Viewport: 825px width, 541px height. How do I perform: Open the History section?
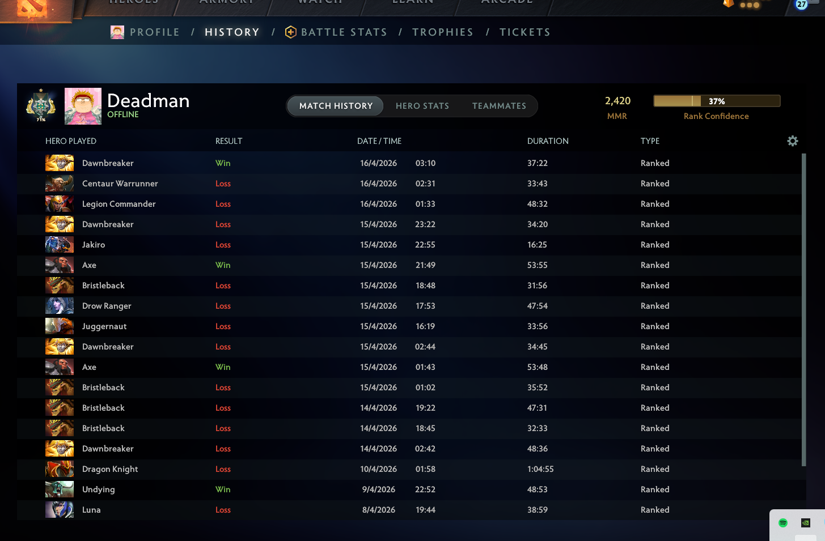coord(232,32)
